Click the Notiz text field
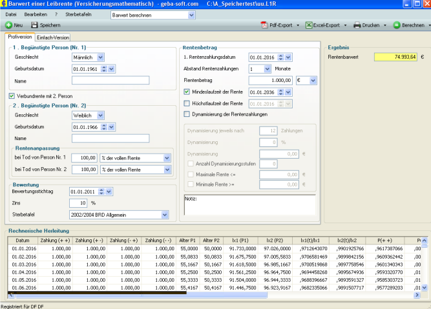431x309 pixels. pyautogui.click(x=249, y=204)
